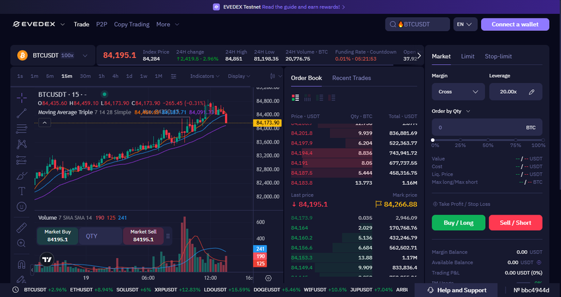The image size is (561, 297).
Task: Show only bids in order book
Action: tap(319, 98)
